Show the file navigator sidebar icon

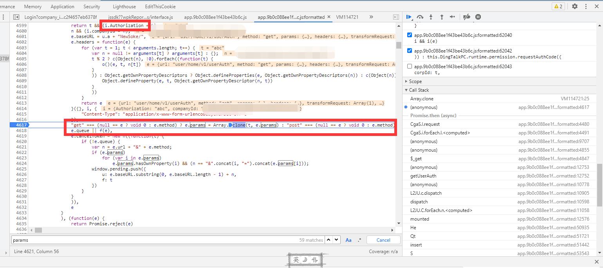tap(16, 17)
